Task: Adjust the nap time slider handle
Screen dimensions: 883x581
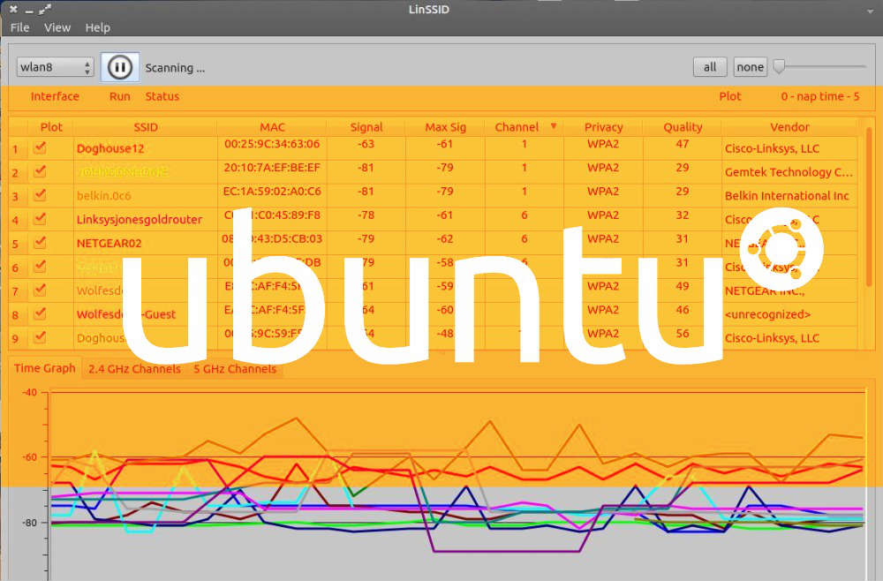Action: tap(779, 66)
